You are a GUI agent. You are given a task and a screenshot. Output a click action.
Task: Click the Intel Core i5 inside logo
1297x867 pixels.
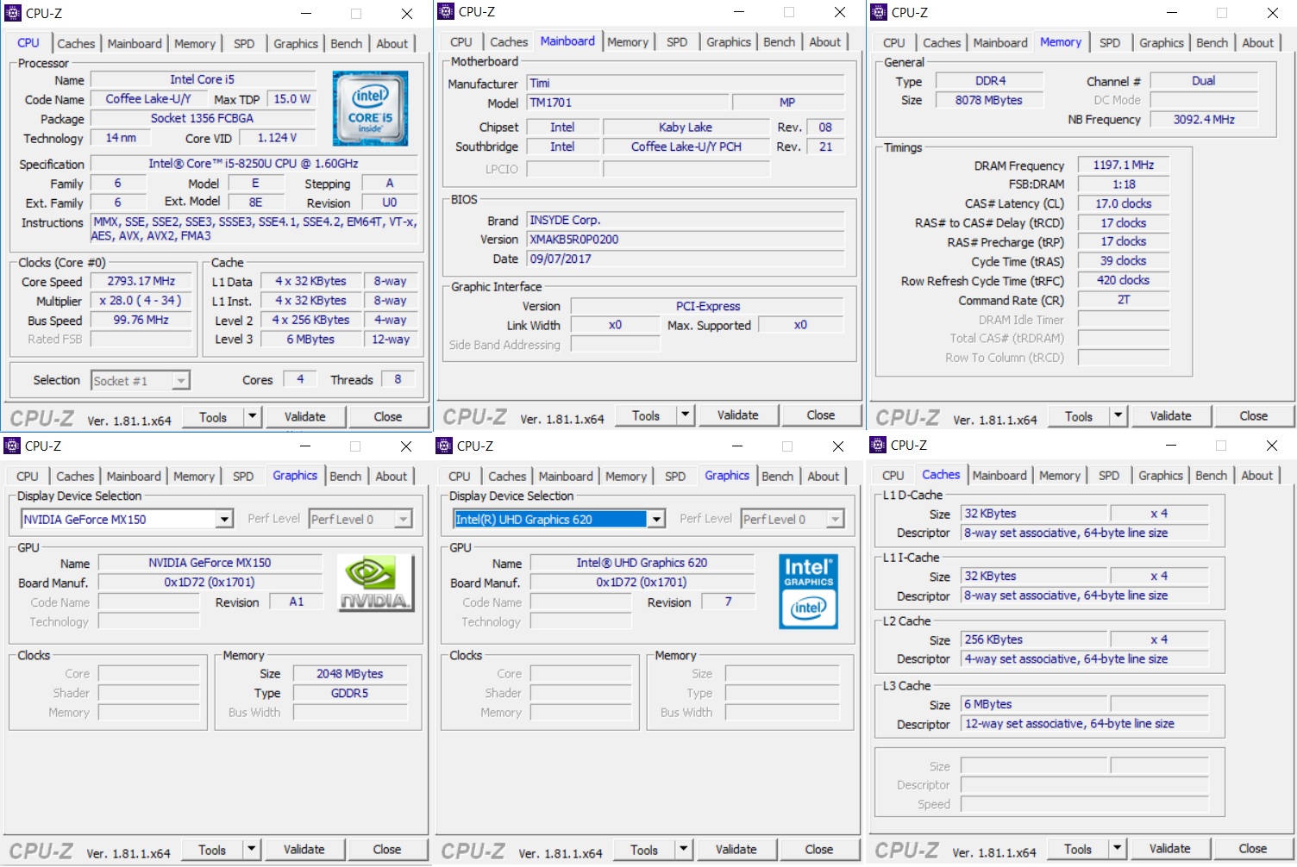pyautogui.click(x=370, y=108)
